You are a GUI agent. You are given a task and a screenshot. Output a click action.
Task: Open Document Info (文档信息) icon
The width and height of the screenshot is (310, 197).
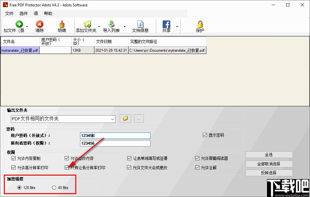click(x=140, y=24)
